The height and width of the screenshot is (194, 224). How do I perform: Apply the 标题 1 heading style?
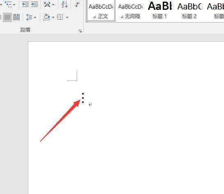click(160, 11)
